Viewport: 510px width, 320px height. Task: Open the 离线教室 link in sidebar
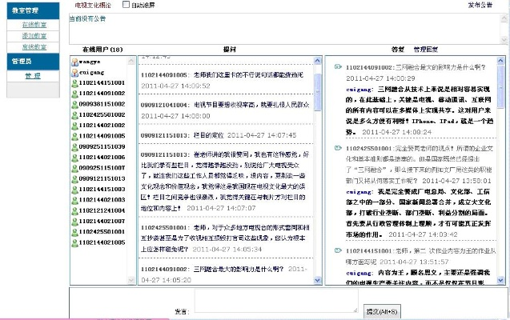click(34, 47)
